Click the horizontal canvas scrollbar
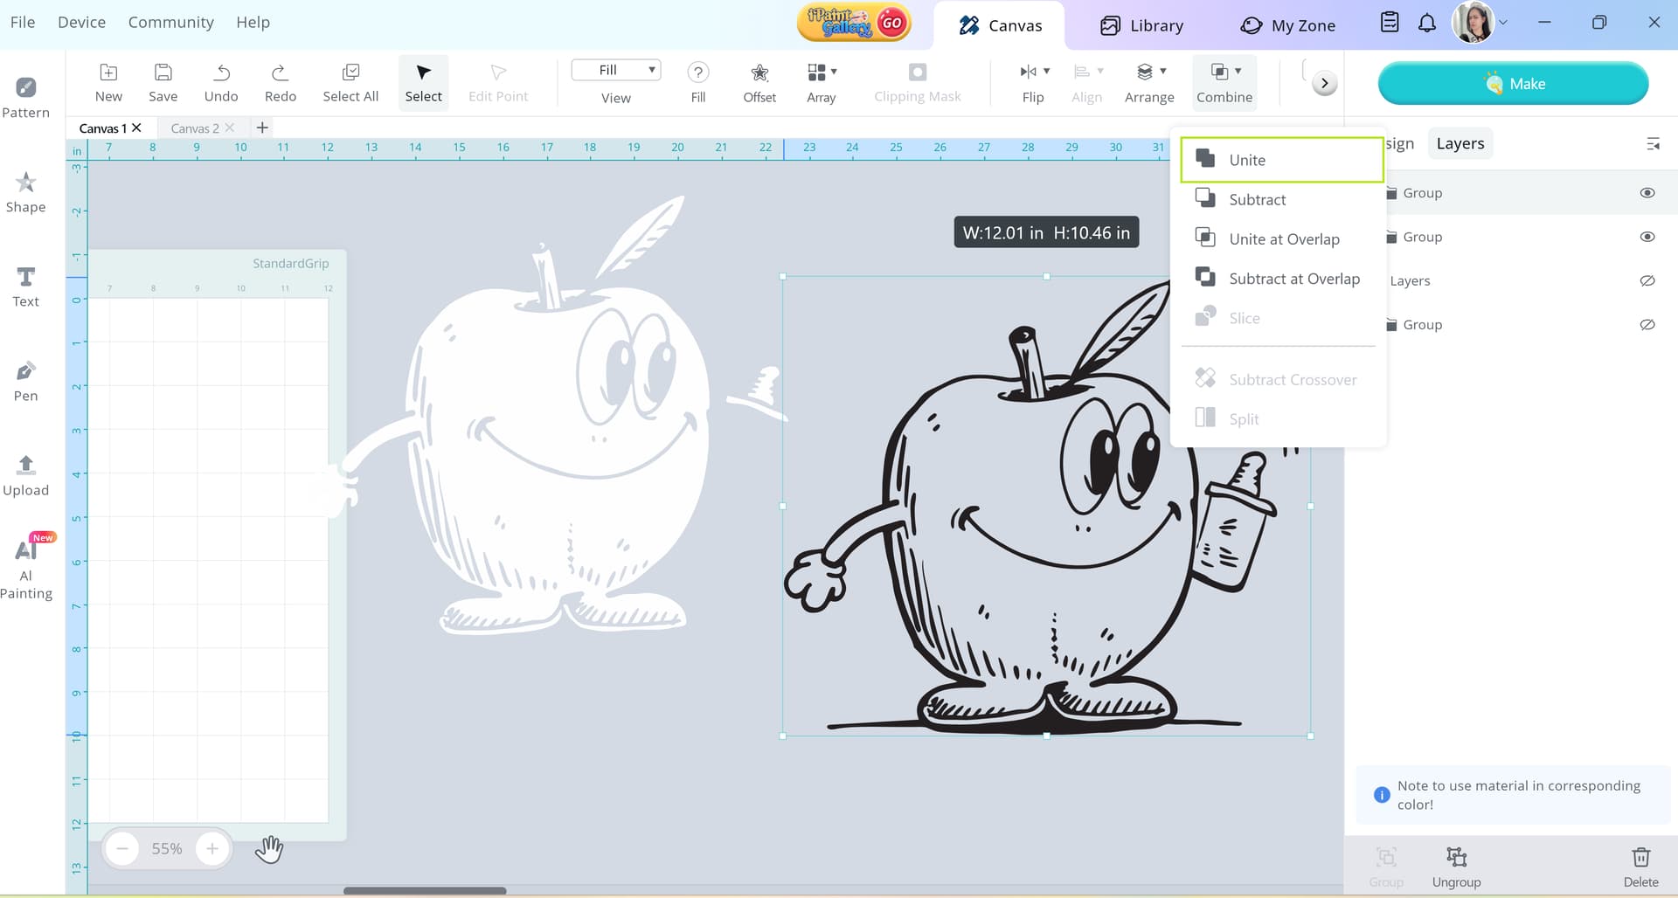This screenshot has height=898, width=1678. click(425, 891)
